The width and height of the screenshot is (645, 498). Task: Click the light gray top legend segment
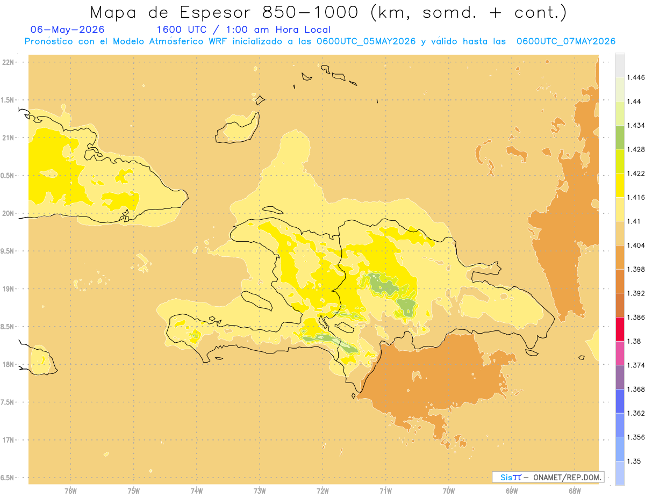point(619,65)
